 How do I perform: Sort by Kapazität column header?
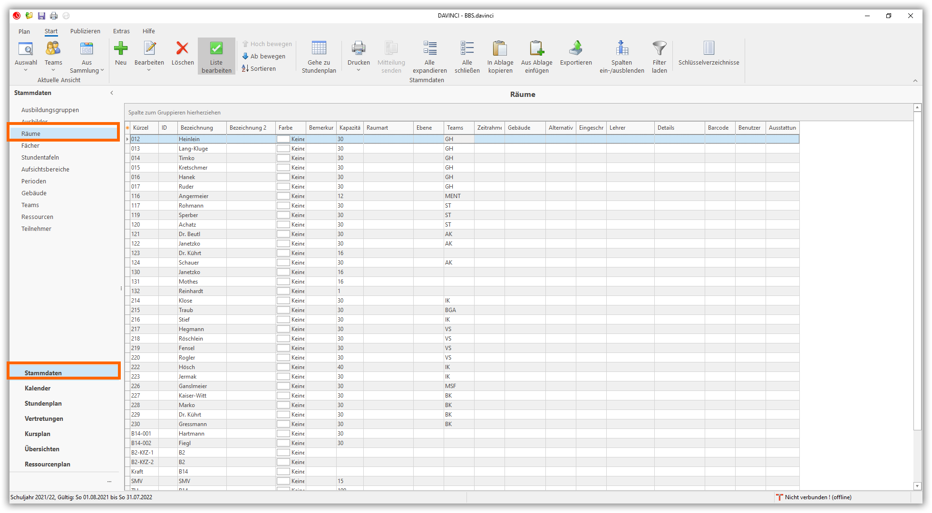[x=349, y=128]
